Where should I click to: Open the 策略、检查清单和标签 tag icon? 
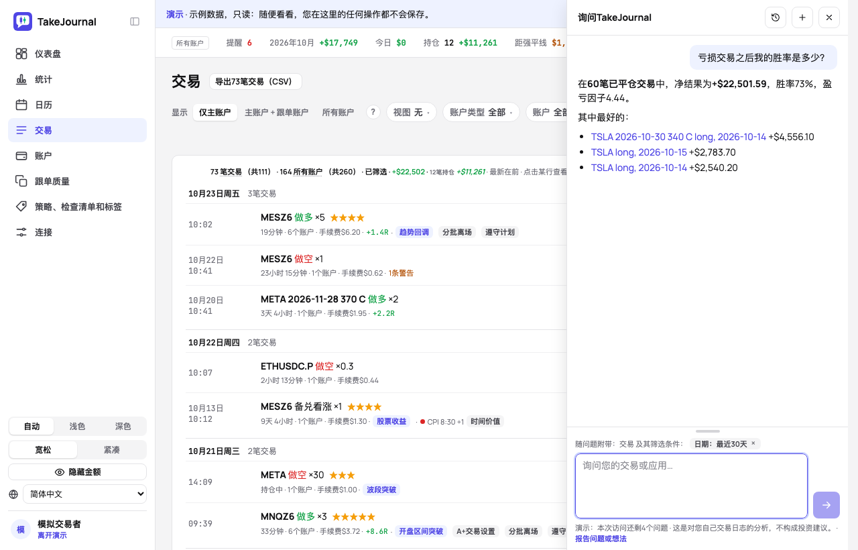tap(21, 207)
